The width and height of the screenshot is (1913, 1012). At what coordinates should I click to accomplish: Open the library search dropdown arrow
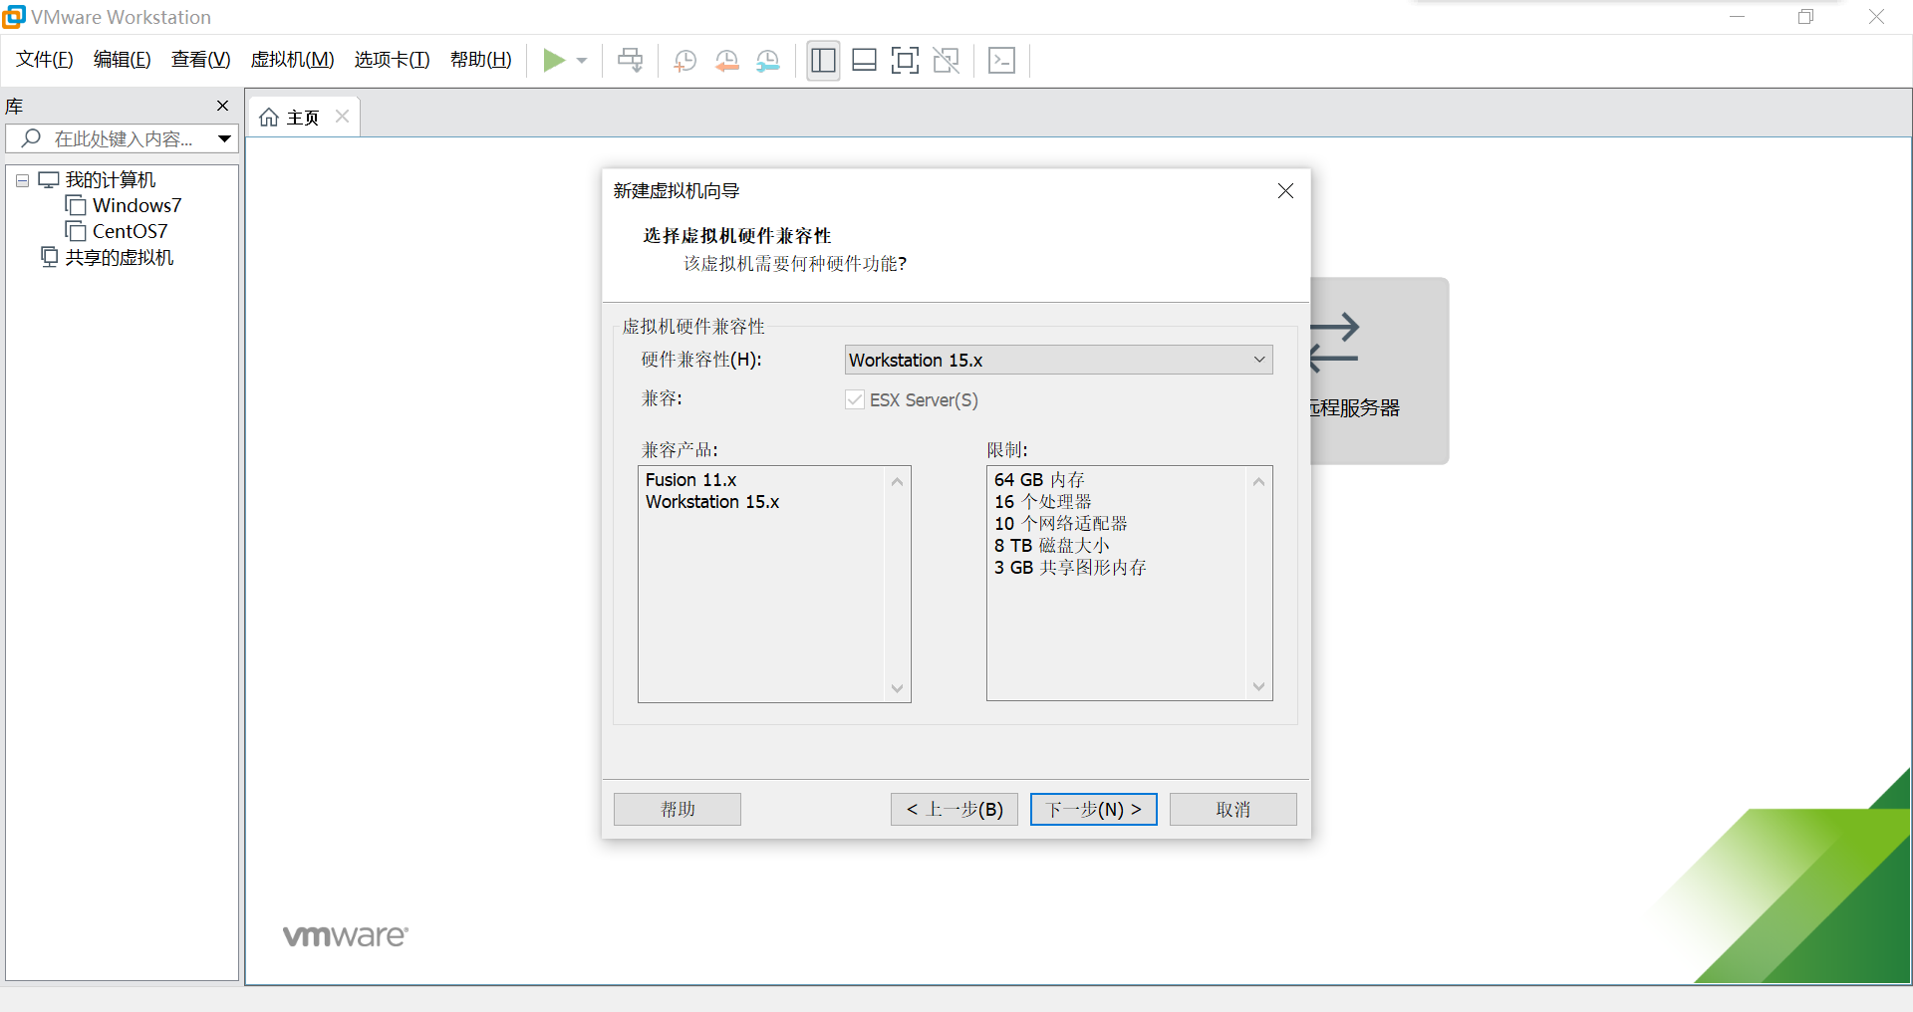[x=223, y=138]
